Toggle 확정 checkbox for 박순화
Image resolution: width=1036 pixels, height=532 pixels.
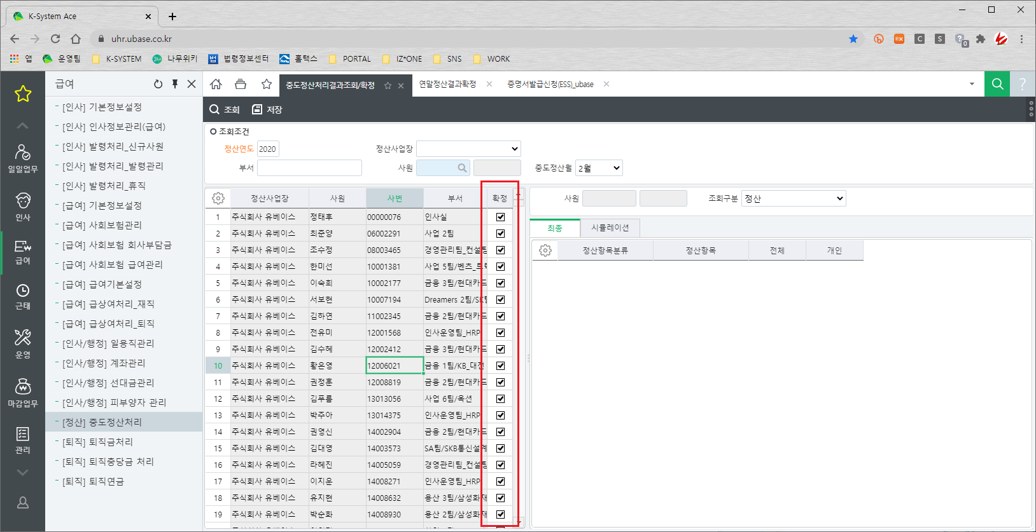tap(500, 514)
